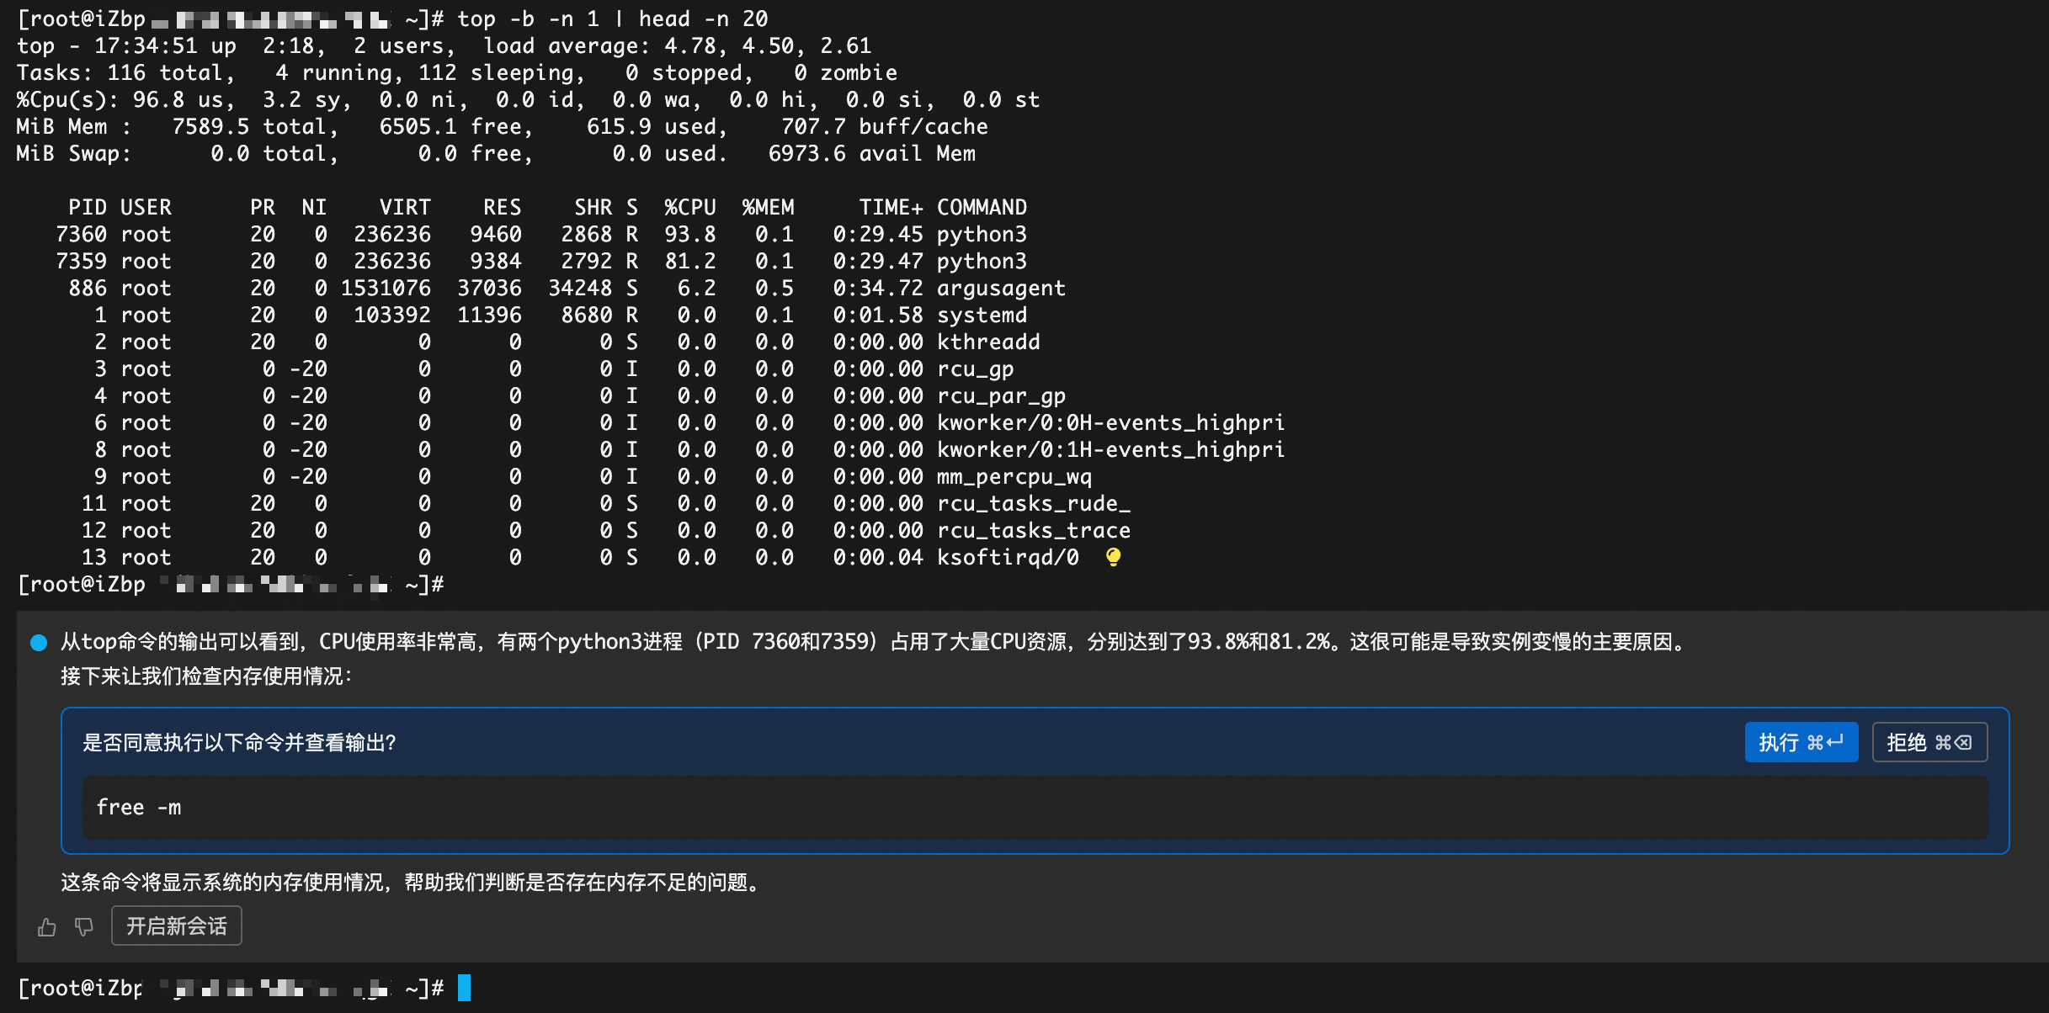Click the ksoftirqd/0 process entry

pyautogui.click(x=1008, y=557)
